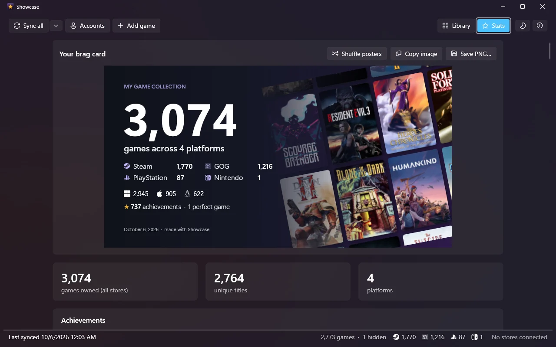Shuffle posters on the brag card
The height and width of the screenshot is (347, 556).
pos(357,54)
